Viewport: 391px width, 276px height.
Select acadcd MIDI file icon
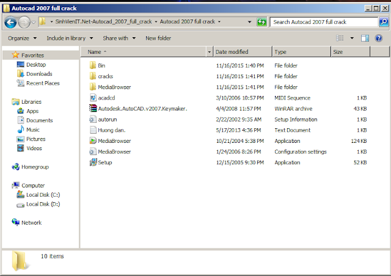tap(93, 98)
